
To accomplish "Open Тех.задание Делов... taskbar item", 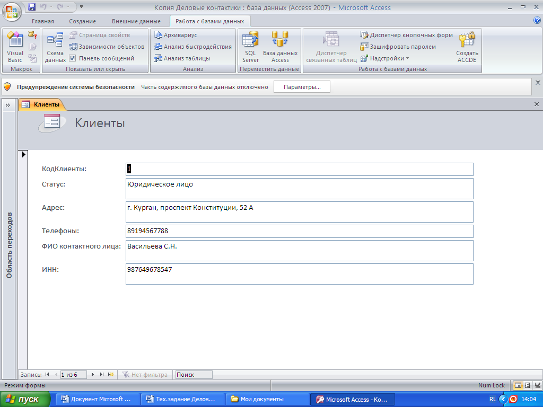I will (183, 399).
